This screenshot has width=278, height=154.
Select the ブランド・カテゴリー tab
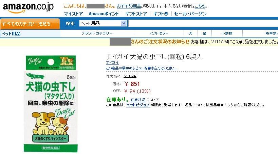[97, 33]
